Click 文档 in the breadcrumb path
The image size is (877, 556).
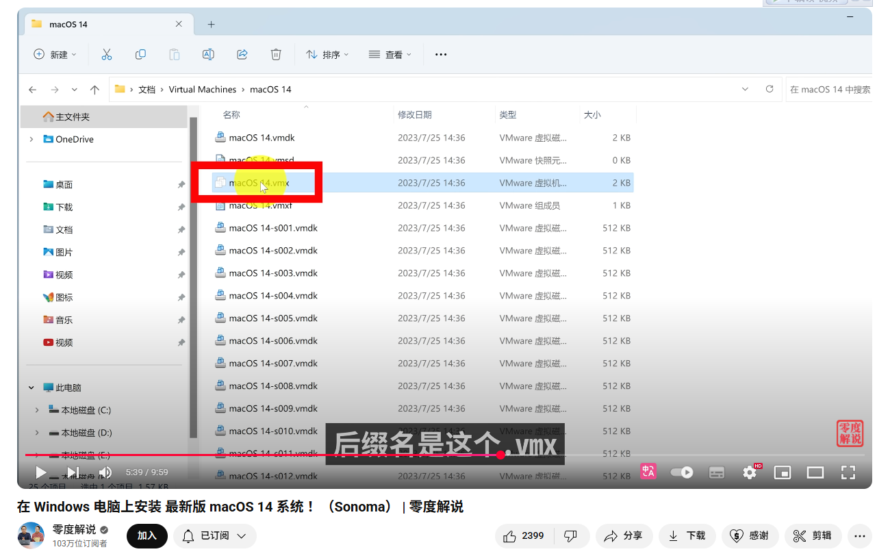pyautogui.click(x=147, y=89)
